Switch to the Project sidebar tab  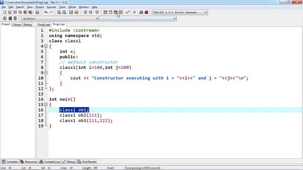pos(6,24)
